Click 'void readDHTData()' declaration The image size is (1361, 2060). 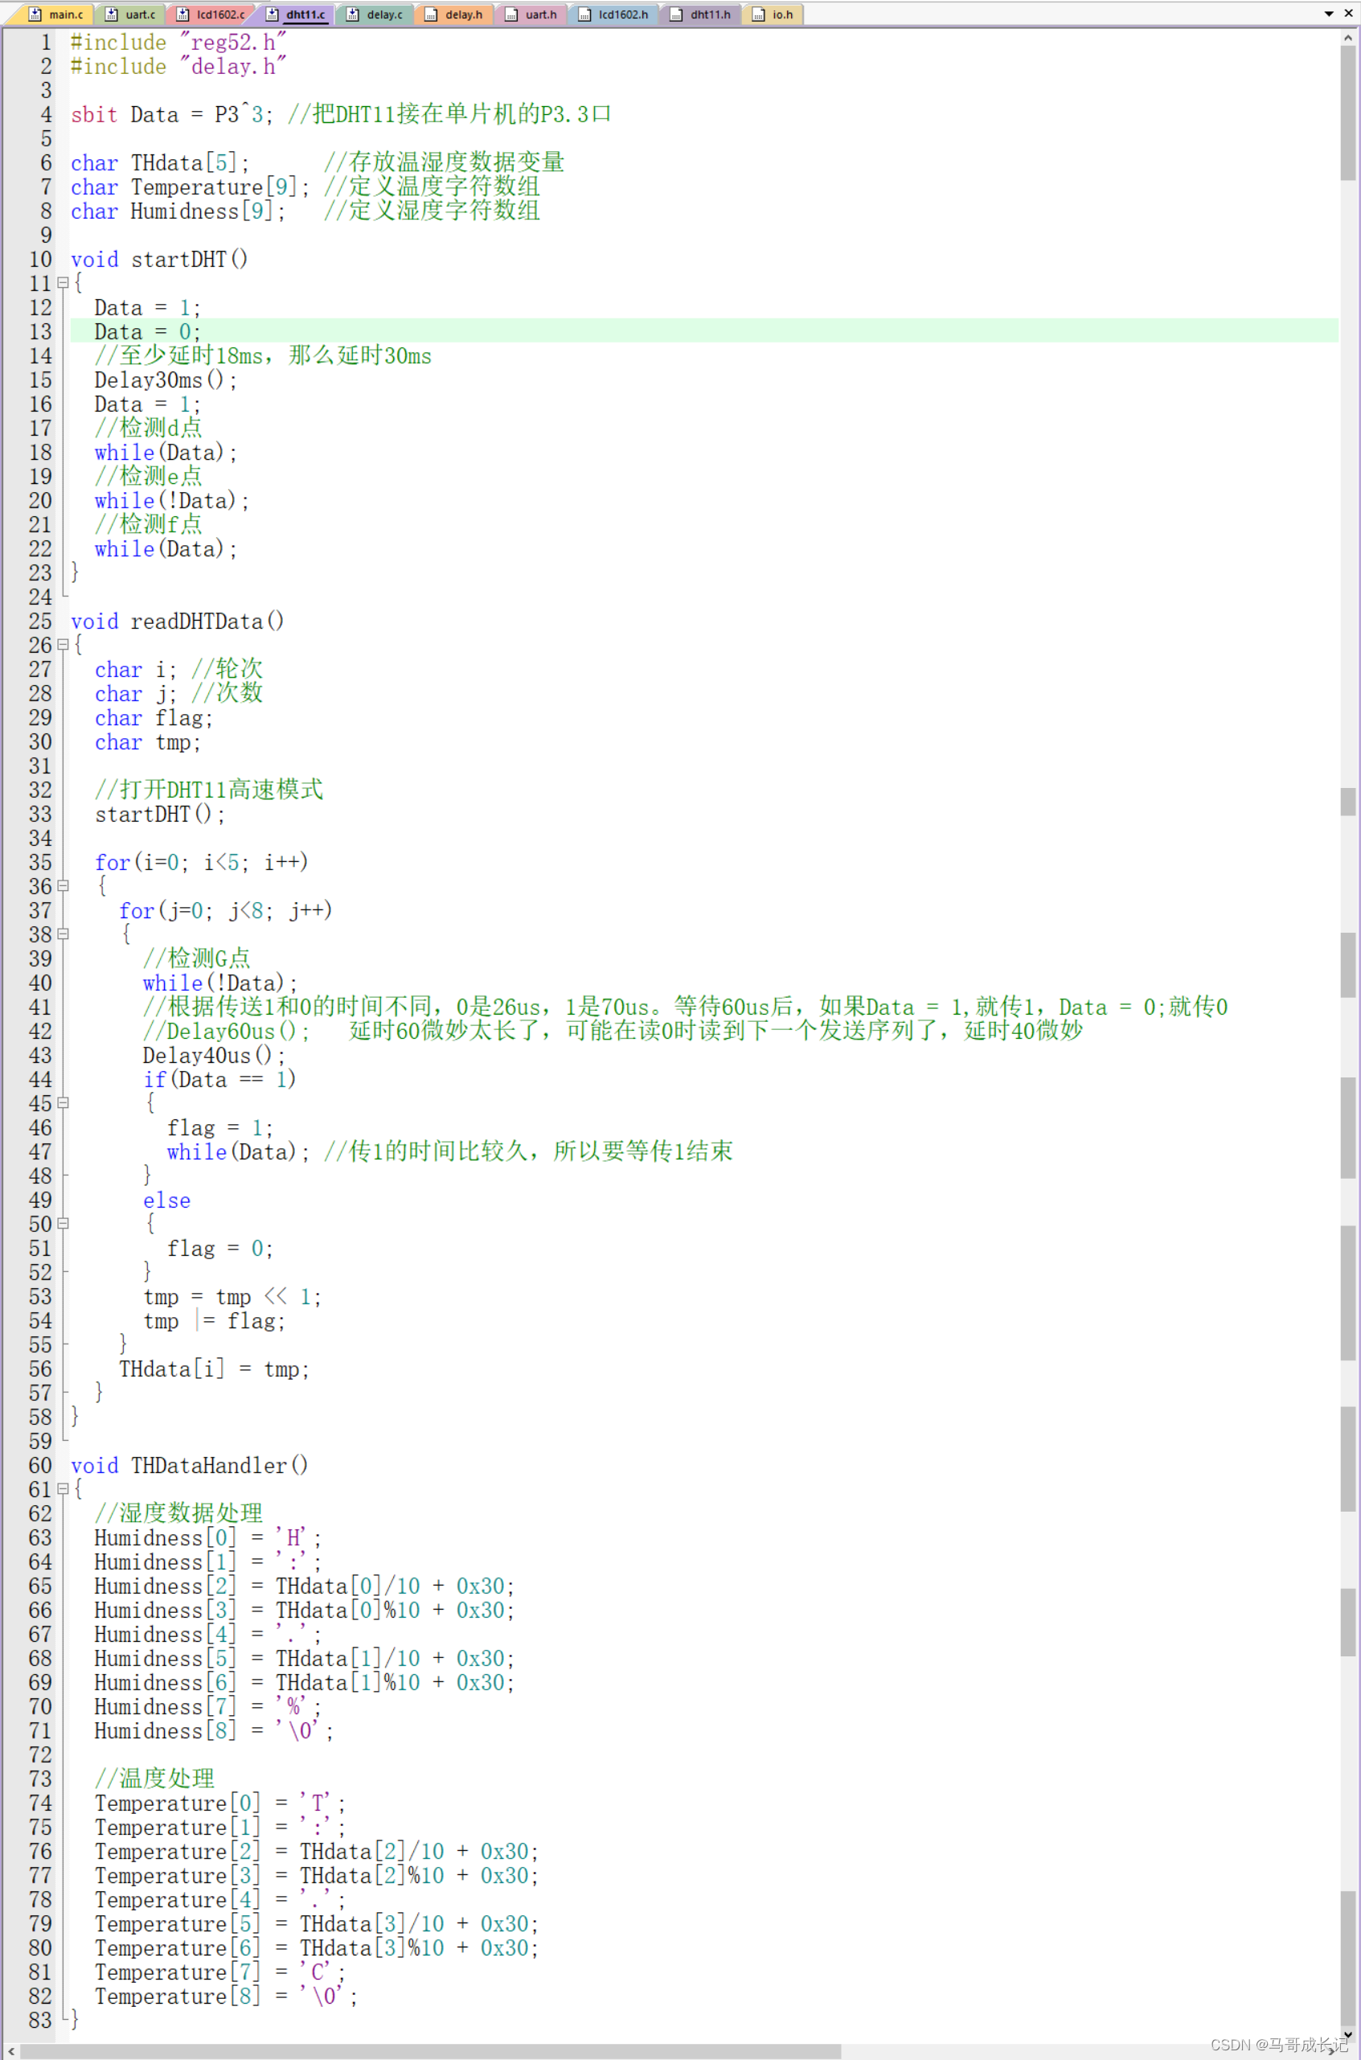pos(177,622)
